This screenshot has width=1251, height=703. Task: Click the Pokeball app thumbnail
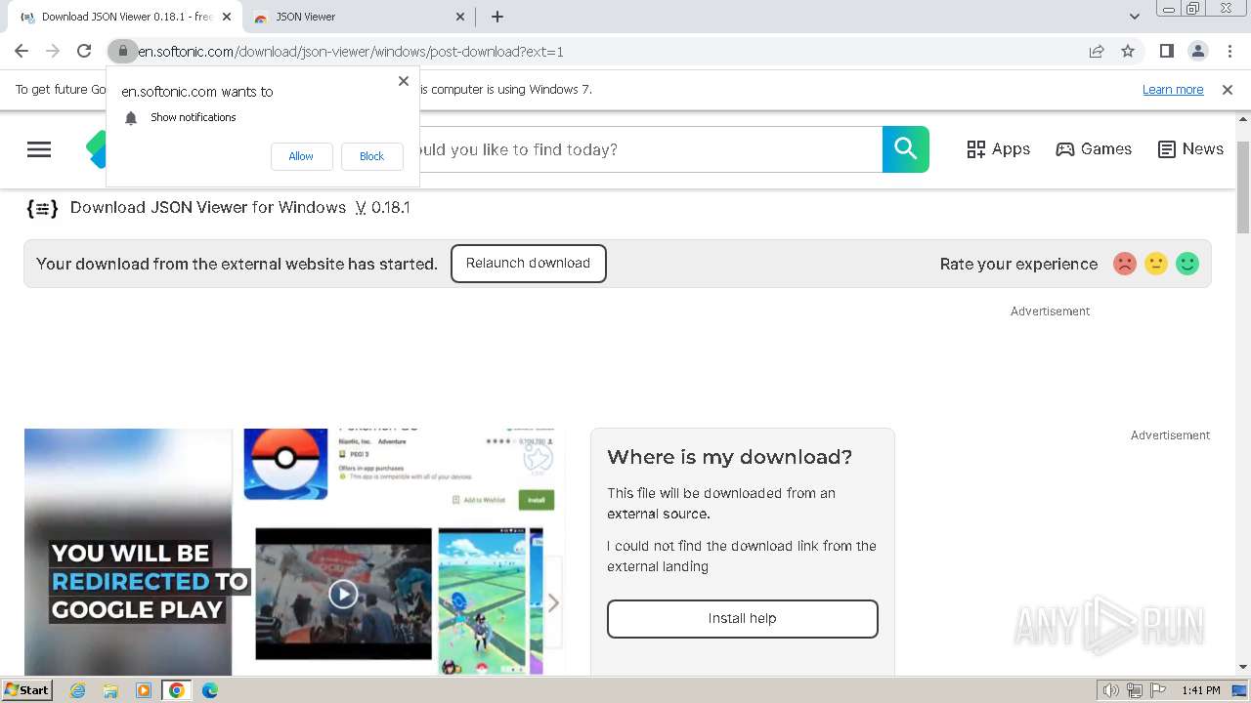[285, 464]
